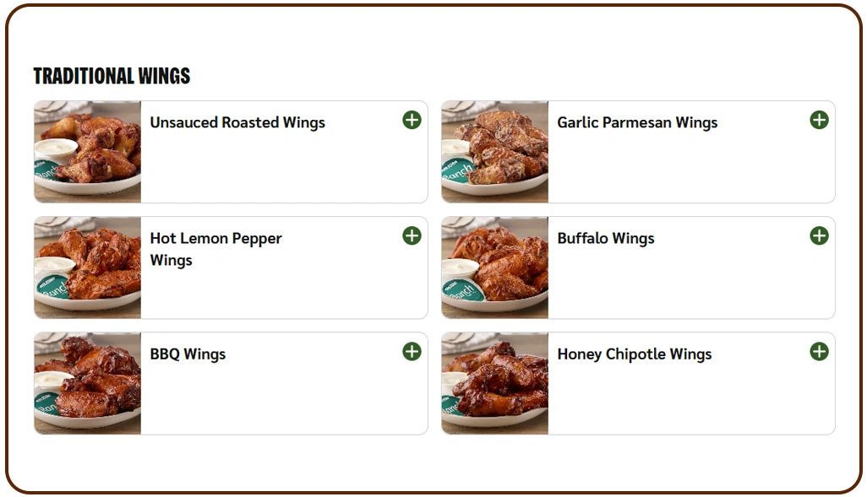Click the Buffalo Wings photo
The width and height of the screenshot is (867, 497).
click(x=494, y=267)
